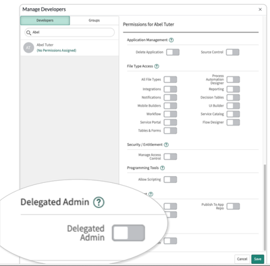Enable the Delete Application toggle
The width and height of the screenshot is (270, 266).
pyautogui.click(x=173, y=52)
